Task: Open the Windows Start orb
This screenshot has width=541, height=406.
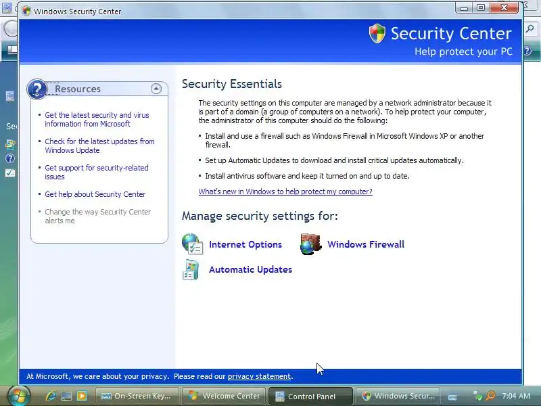Action: click(x=18, y=396)
